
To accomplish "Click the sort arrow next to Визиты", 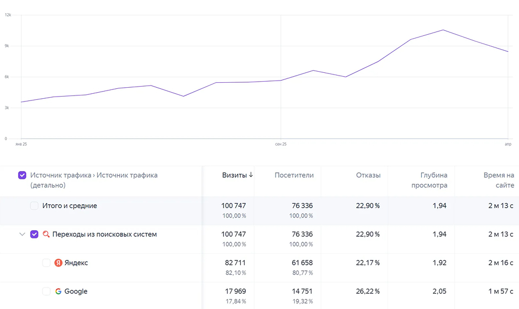I will pos(251,175).
